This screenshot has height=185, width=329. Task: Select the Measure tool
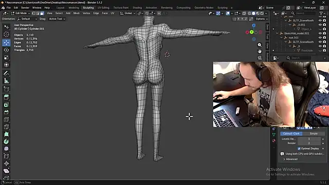pyautogui.click(x=6, y=81)
